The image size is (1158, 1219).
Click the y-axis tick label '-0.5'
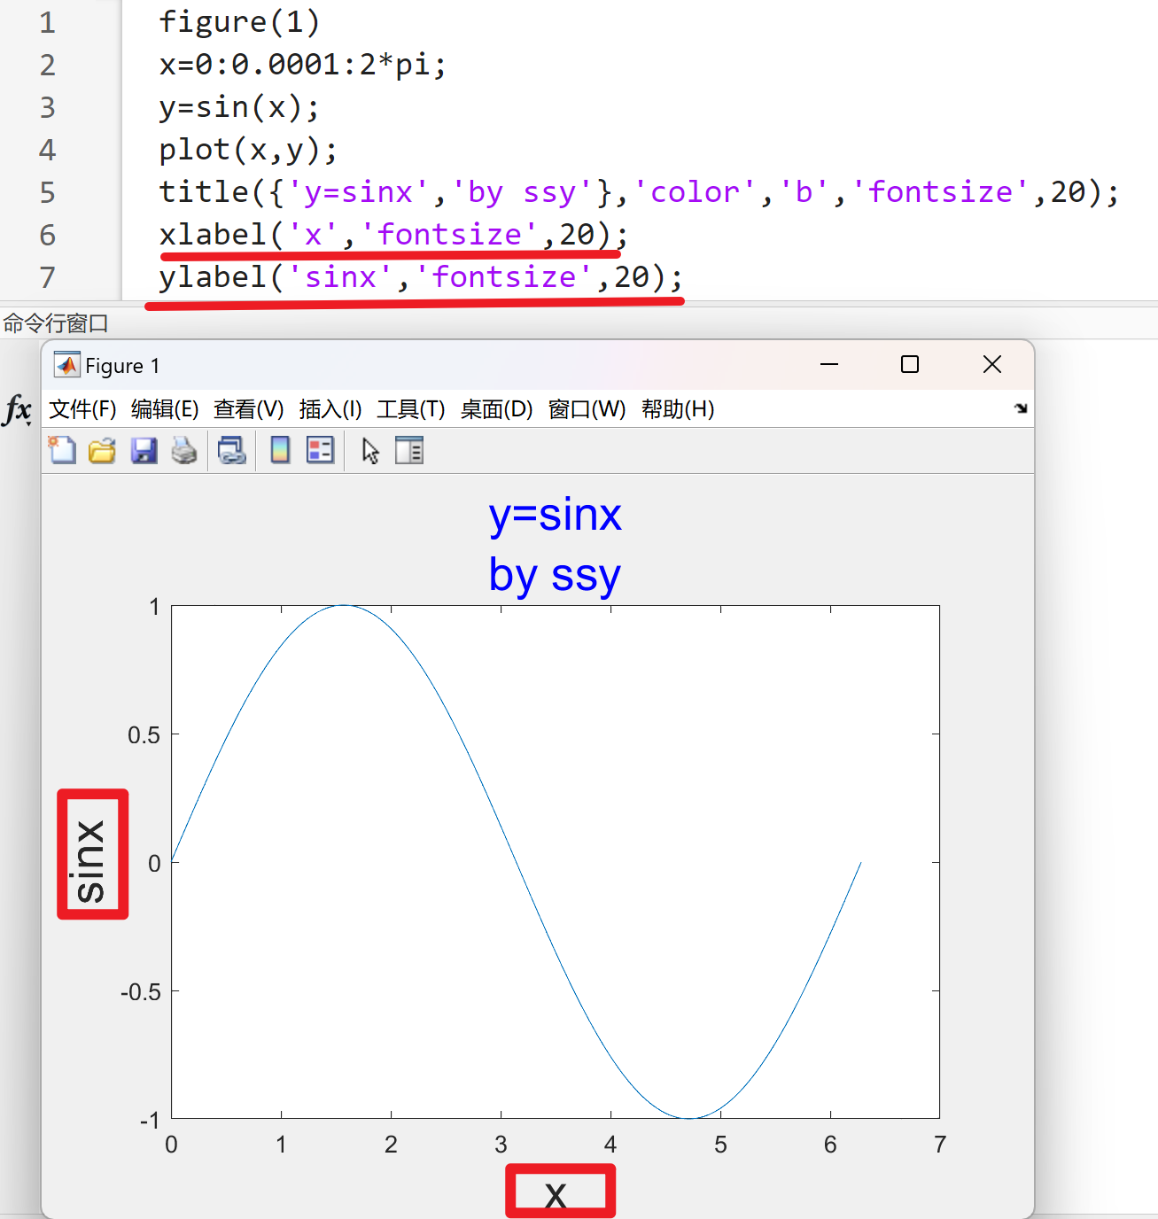pyautogui.click(x=141, y=992)
